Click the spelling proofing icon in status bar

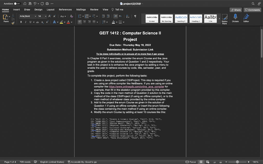tap(35, 162)
